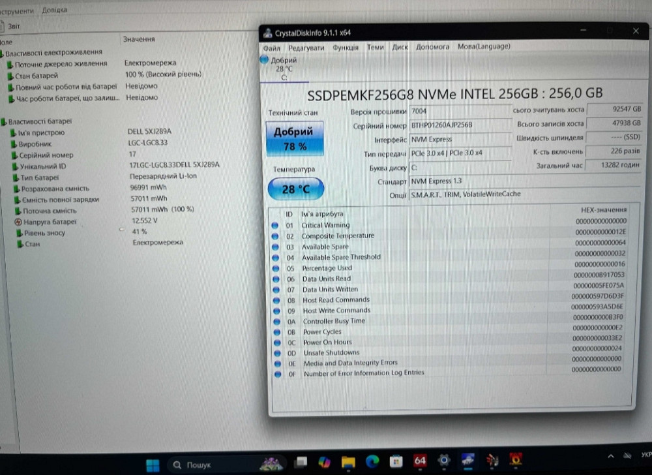Click the circular icon beside Напруга батареї
652x475 pixels.
[x=19, y=221]
